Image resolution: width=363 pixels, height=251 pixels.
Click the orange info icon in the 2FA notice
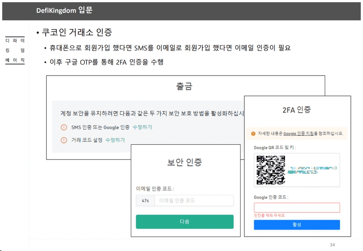click(x=253, y=133)
